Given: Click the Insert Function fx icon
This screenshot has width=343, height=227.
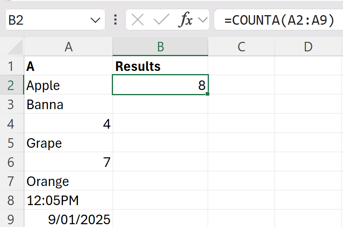Looking at the screenshot, I should 185,20.
